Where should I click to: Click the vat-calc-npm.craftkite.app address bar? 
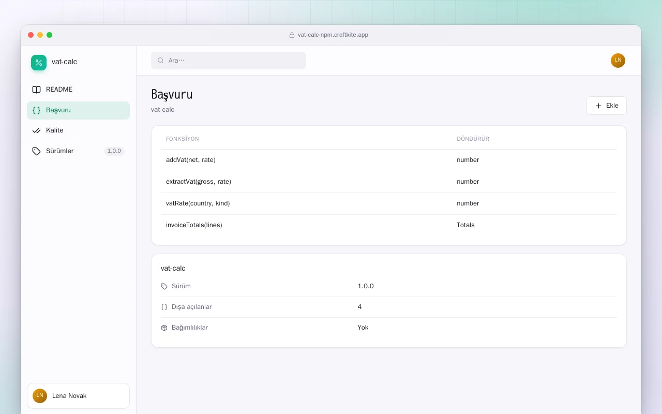click(328, 35)
